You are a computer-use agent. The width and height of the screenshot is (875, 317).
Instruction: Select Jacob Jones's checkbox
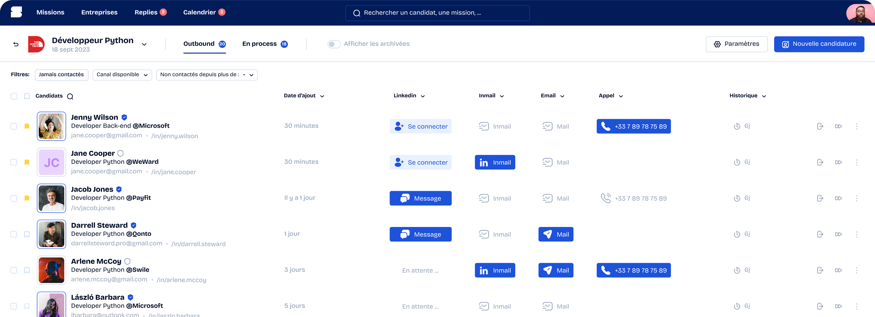pos(14,198)
